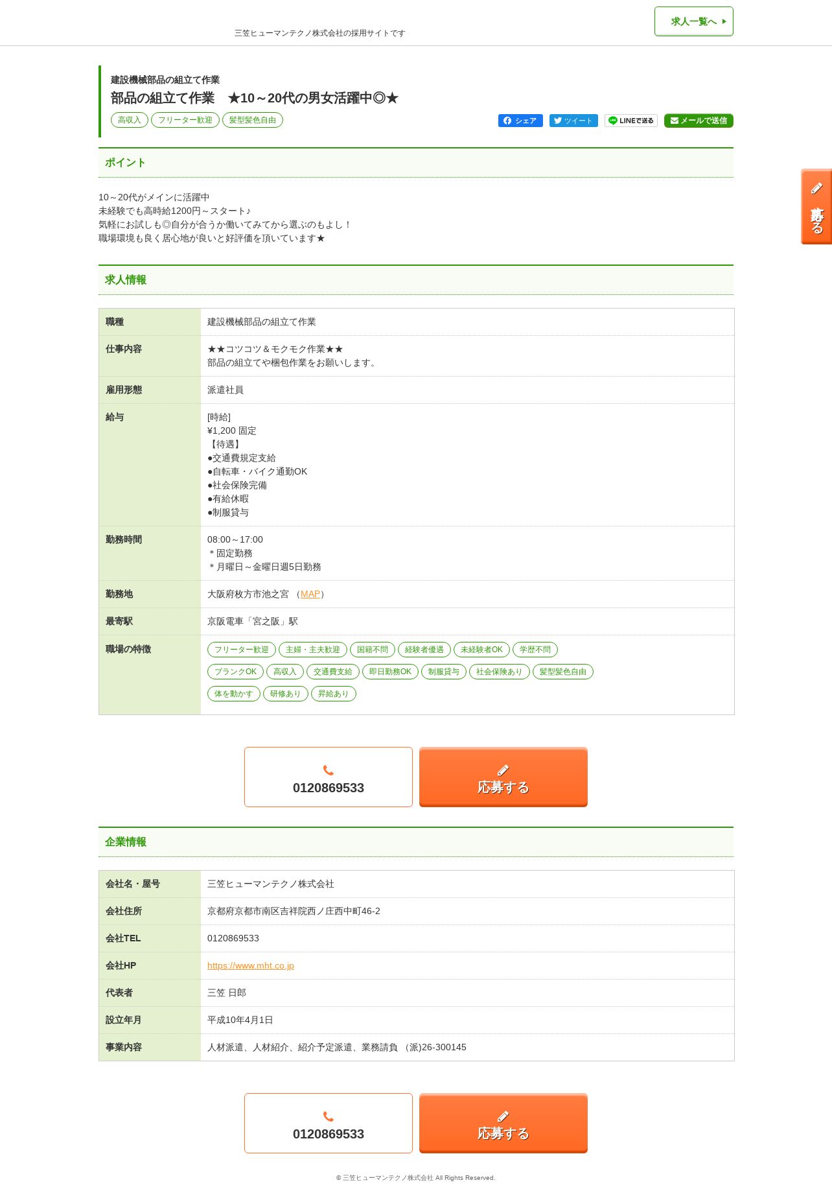
Task: Click the 髪型髪色自由 tag in 職場の特徴 row
Action: [563, 672]
